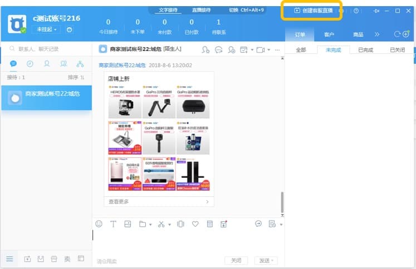Select the 未下单 counter
The height and width of the screenshot is (269, 416).
tap(138, 27)
